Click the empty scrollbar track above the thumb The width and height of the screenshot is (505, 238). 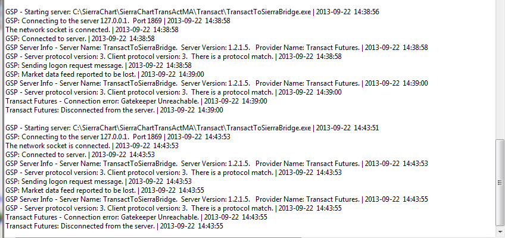500,71
